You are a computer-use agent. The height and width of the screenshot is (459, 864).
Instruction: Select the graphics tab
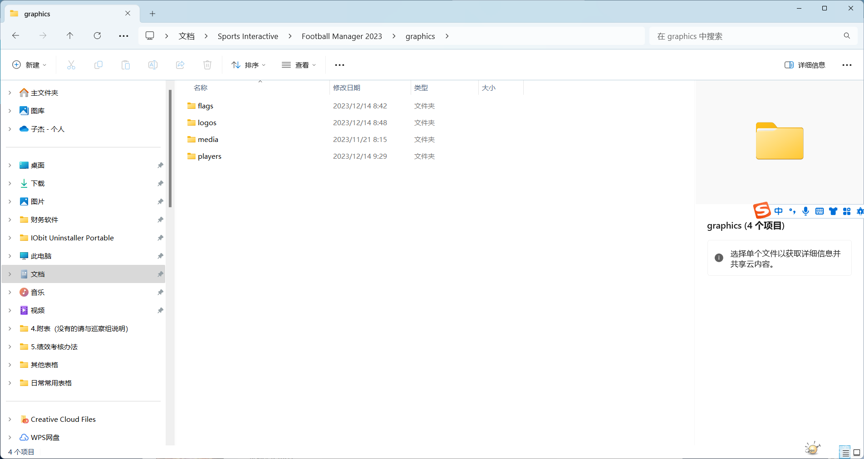coord(68,14)
